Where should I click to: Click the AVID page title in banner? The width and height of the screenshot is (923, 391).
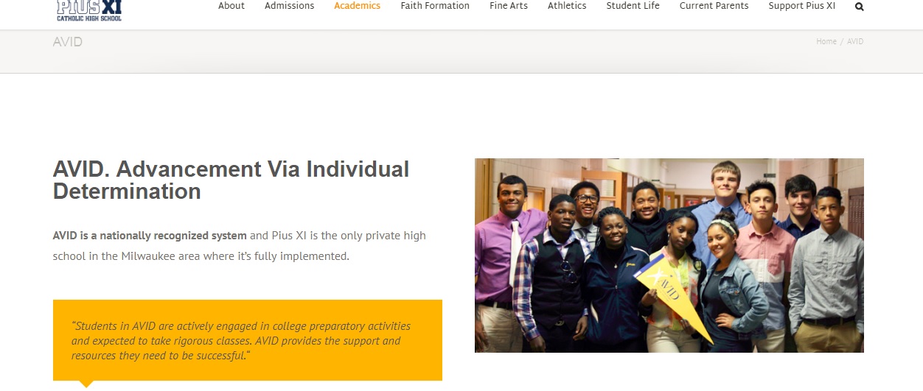(68, 42)
